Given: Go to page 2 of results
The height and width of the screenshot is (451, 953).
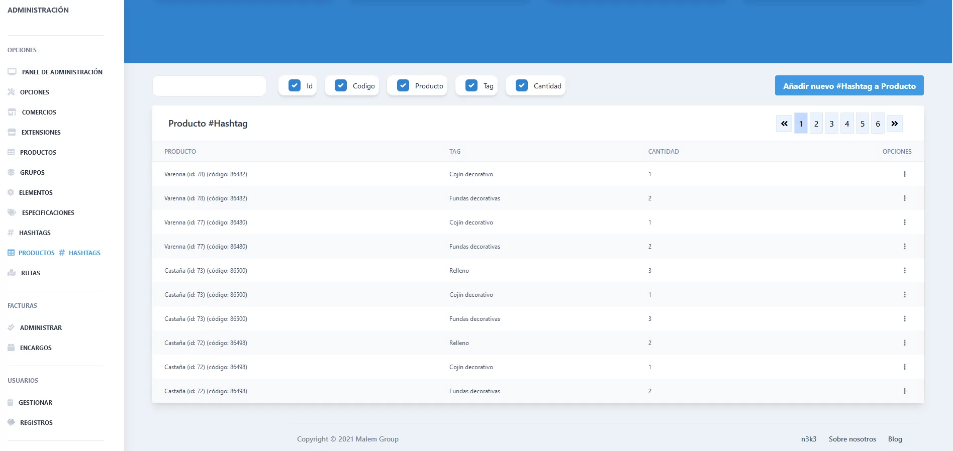Looking at the screenshot, I should (816, 124).
